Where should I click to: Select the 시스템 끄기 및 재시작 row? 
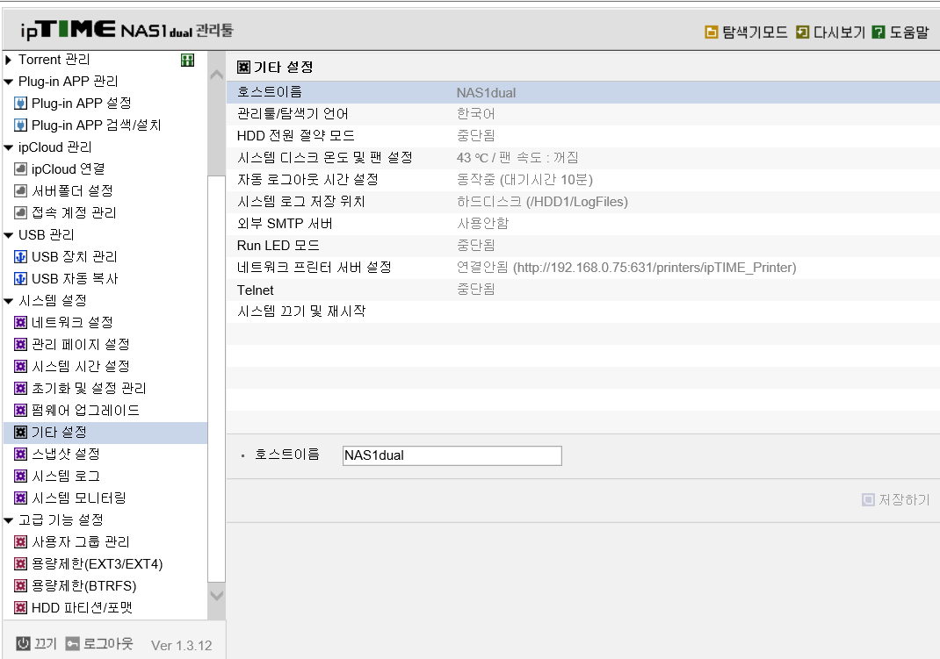(582, 312)
